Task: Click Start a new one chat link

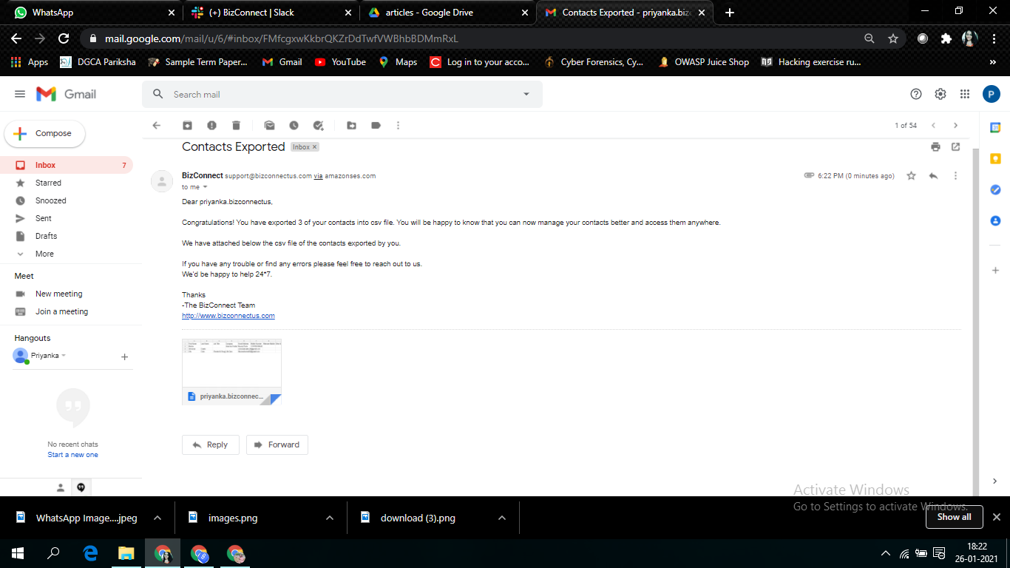Action: pos(72,455)
